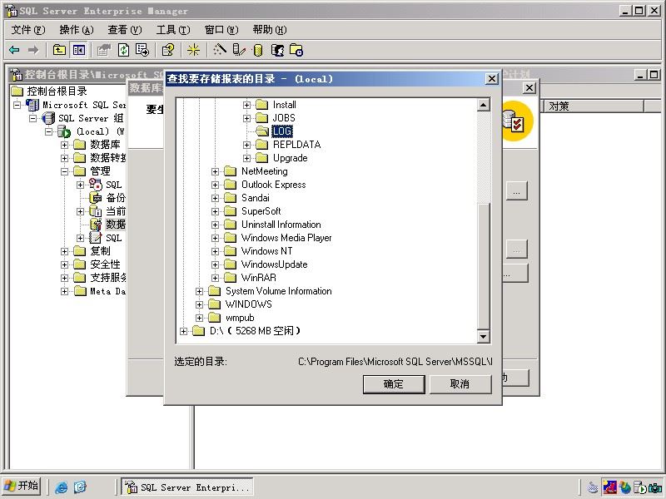This screenshot has height=499, width=666.
Task: Open the 工具(T) menu
Action: (173, 30)
